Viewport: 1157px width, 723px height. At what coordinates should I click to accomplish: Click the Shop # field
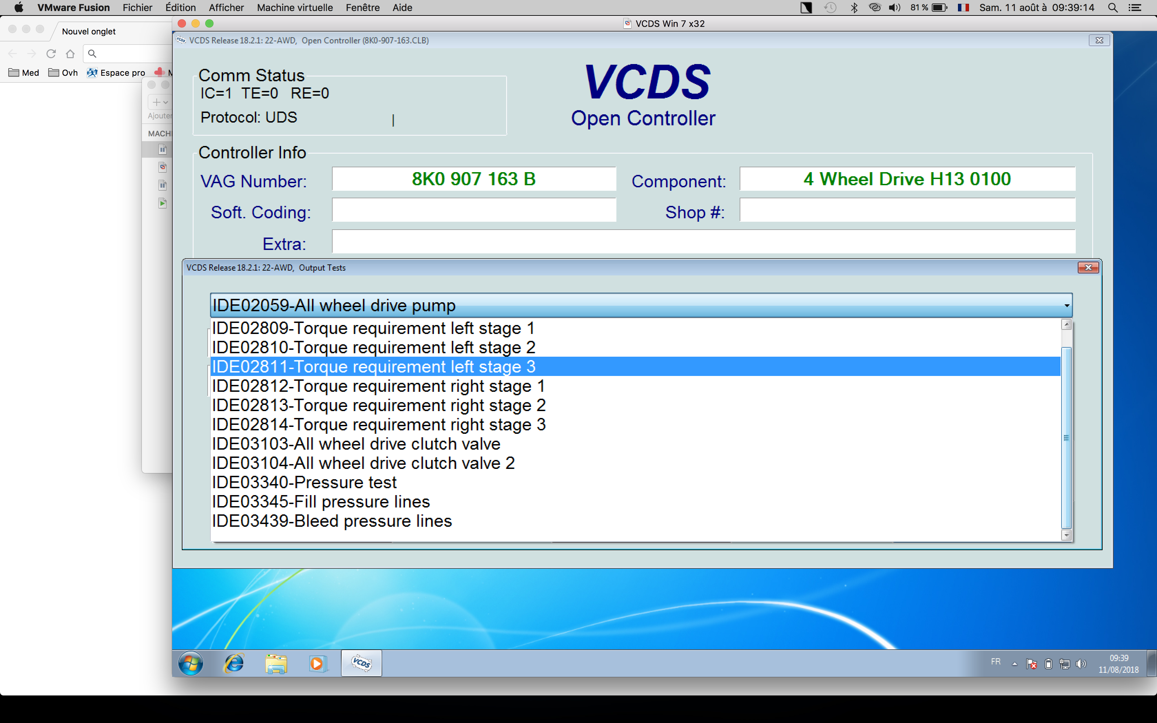coord(907,210)
